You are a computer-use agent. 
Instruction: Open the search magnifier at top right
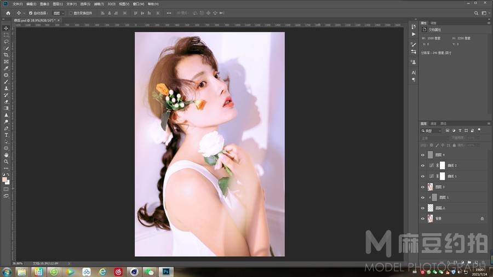tap(476, 13)
